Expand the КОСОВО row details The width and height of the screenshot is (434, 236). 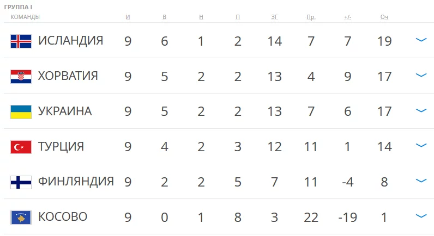[x=420, y=216]
